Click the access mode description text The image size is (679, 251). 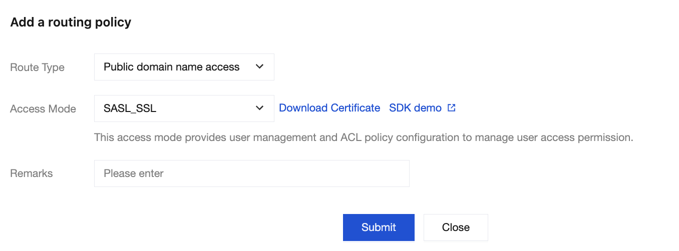[x=364, y=137]
